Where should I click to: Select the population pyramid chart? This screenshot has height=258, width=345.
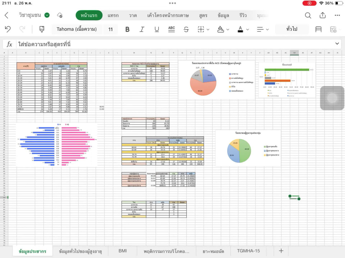pyautogui.click(x=57, y=144)
